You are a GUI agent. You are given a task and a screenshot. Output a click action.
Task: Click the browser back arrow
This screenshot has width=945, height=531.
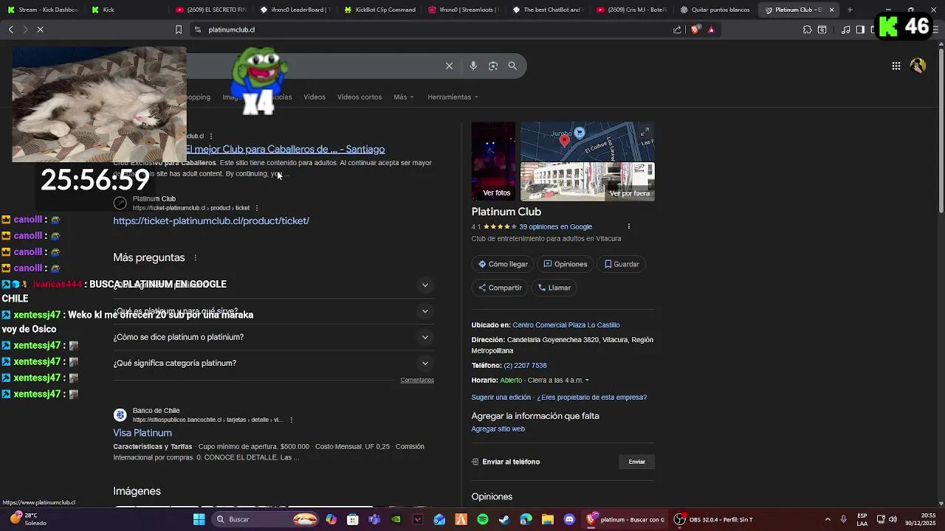click(10, 29)
